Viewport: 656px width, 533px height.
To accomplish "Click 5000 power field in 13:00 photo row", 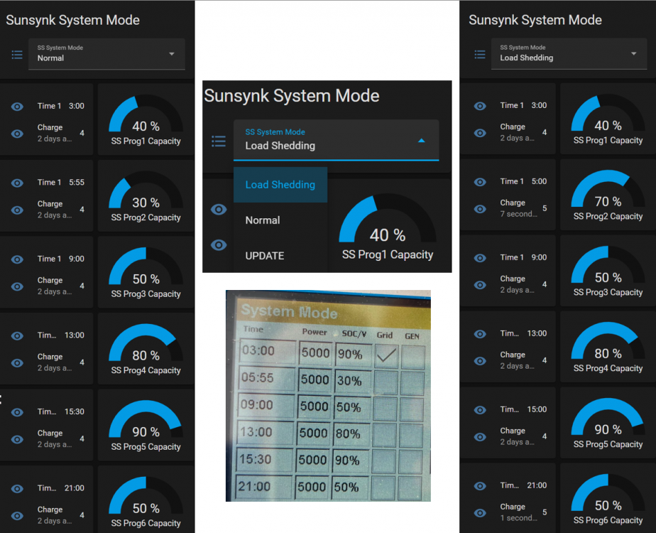I will click(x=313, y=433).
